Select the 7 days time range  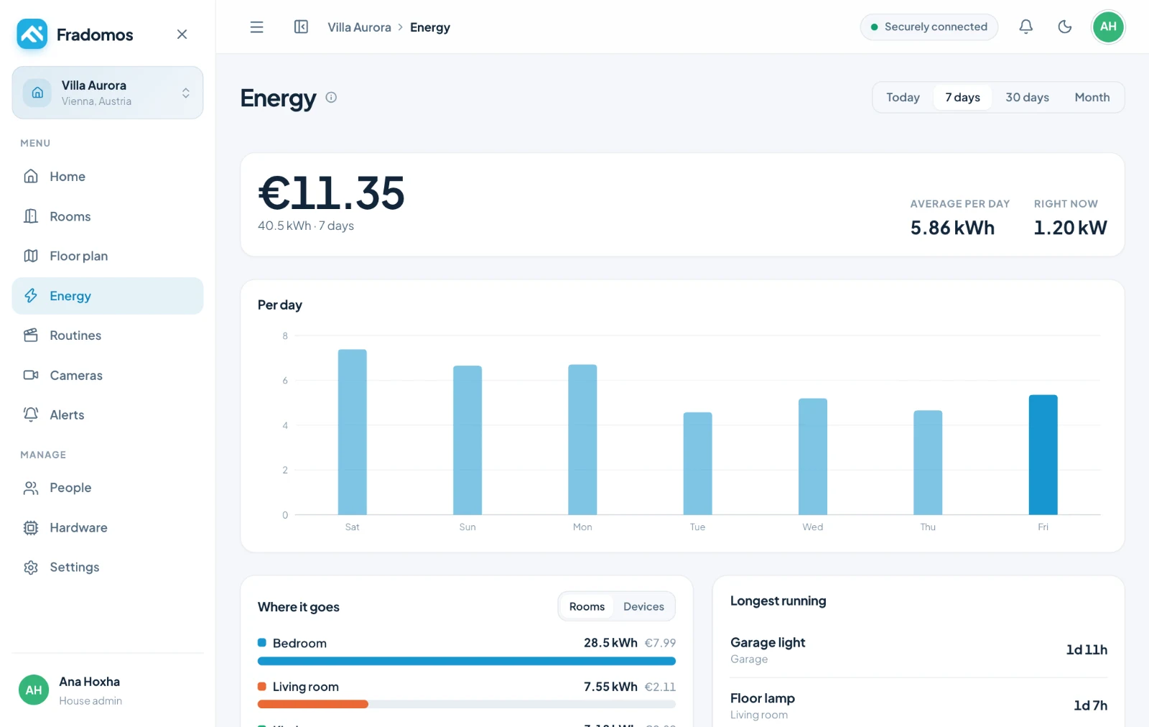962,98
